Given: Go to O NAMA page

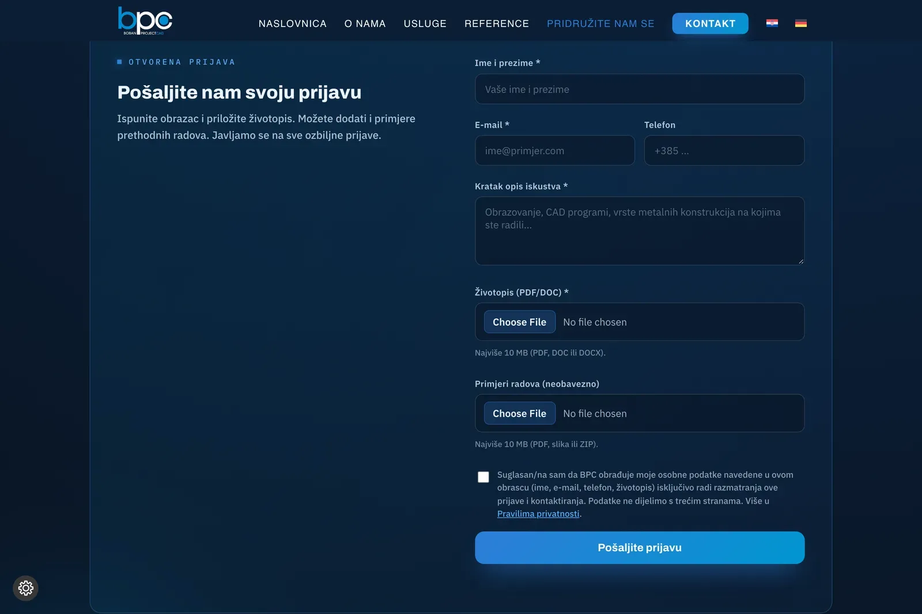Looking at the screenshot, I should click(x=365, y=24).
